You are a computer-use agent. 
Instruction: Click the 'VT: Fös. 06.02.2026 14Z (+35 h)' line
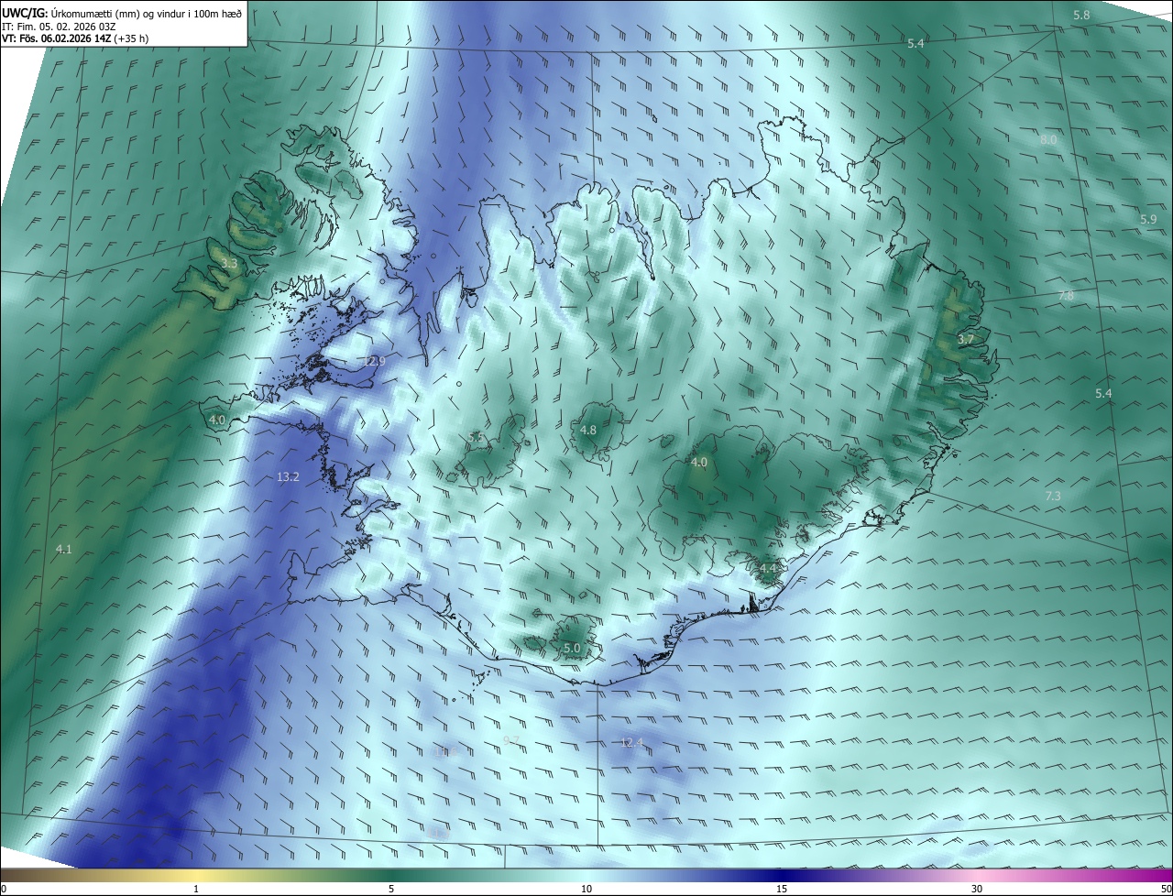pos(75,38)
